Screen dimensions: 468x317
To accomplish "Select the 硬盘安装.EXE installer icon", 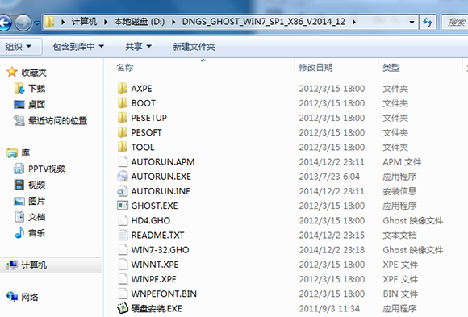I will (x=123, y=308).
